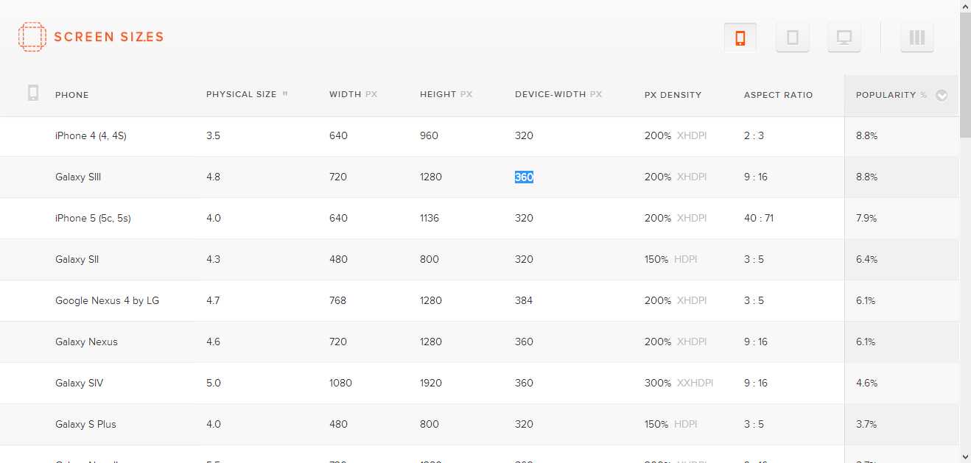Switch to the tablet devices view icon

[x=793, y=38]
